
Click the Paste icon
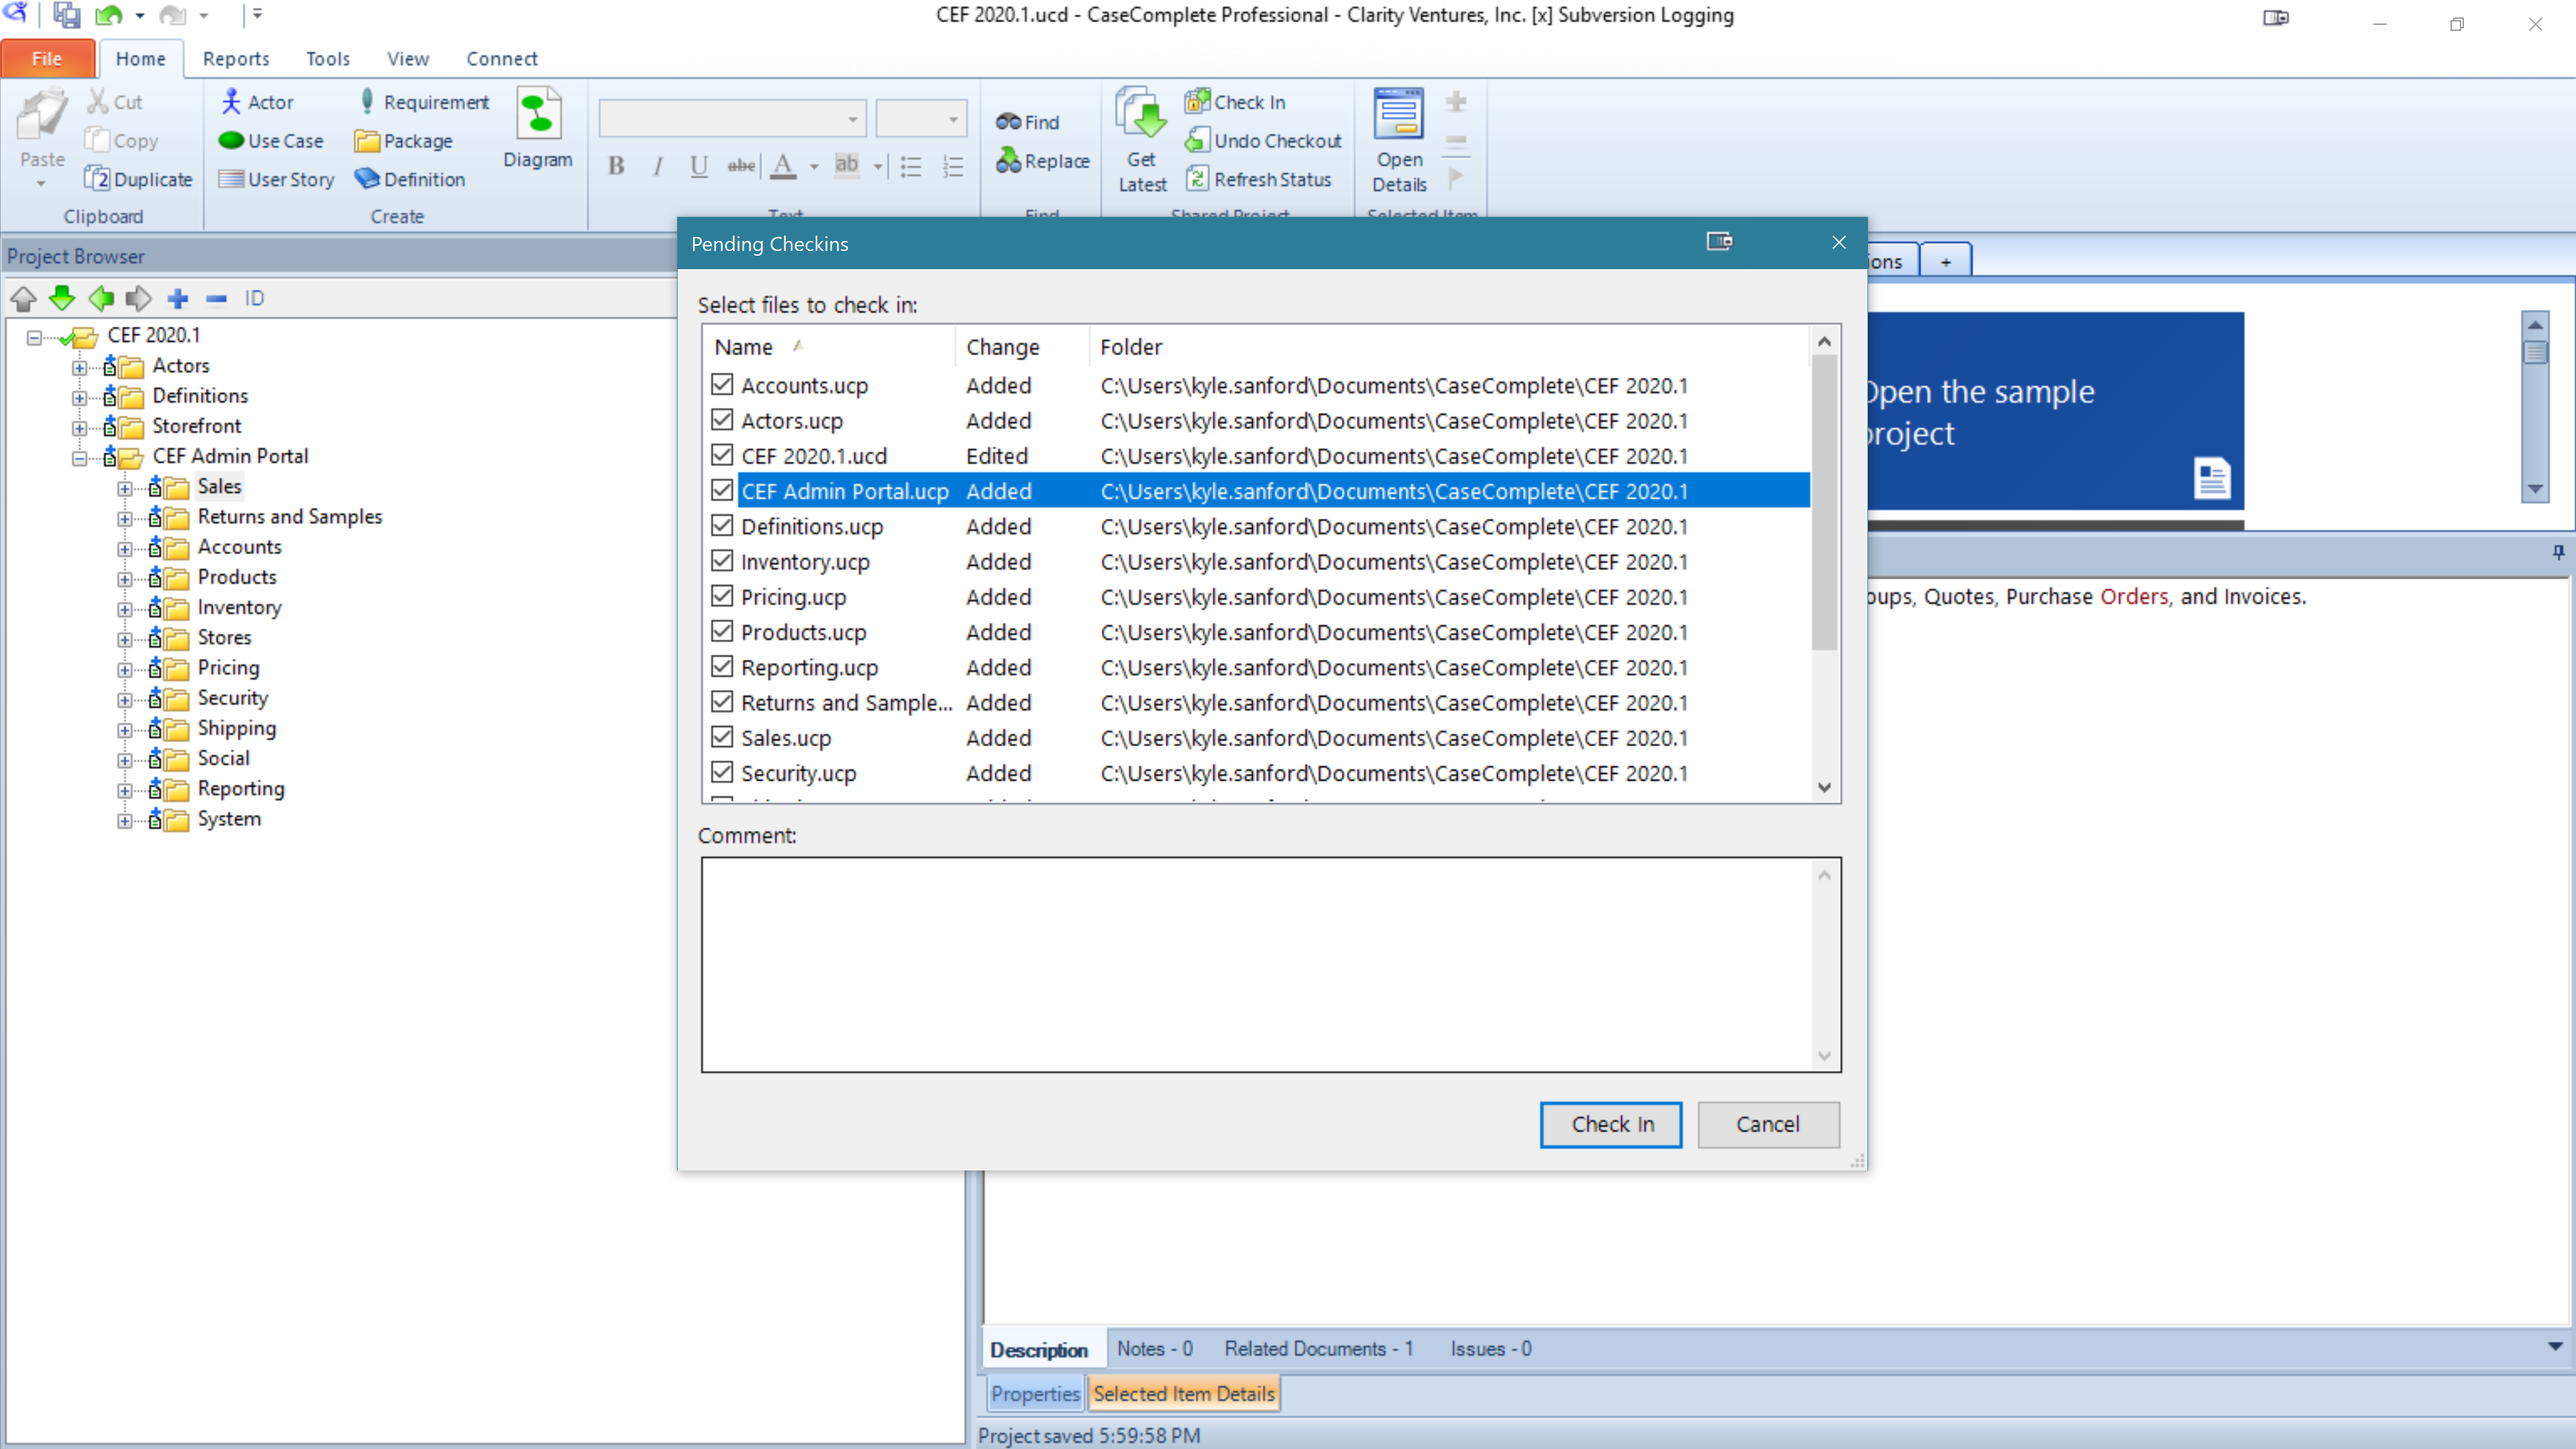[x=42, y=114]
